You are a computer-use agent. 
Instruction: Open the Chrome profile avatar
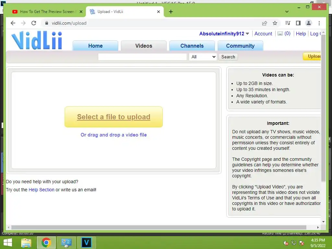309,23
